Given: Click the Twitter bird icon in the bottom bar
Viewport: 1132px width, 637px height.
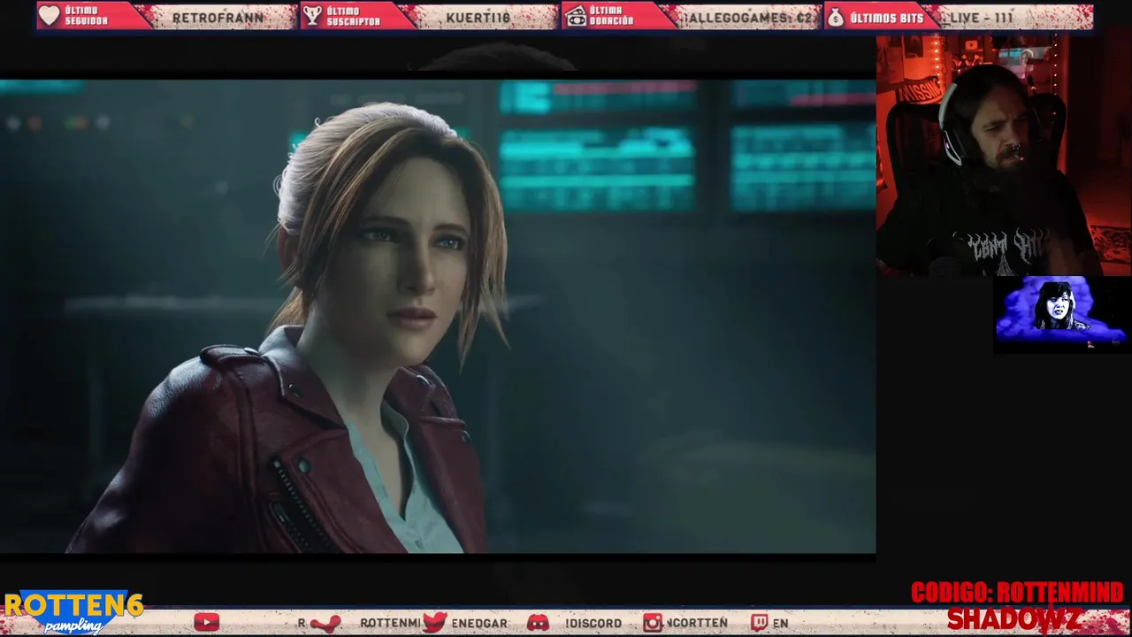Looking at the screenshot, I should 434,623.
